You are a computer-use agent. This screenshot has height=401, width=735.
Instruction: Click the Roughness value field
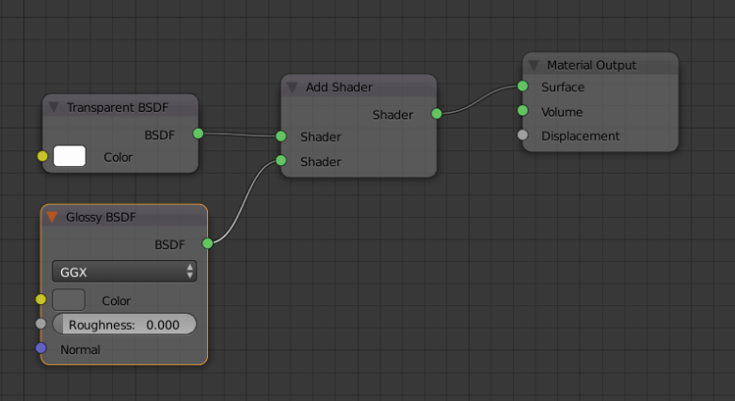[x=124, y=324]
